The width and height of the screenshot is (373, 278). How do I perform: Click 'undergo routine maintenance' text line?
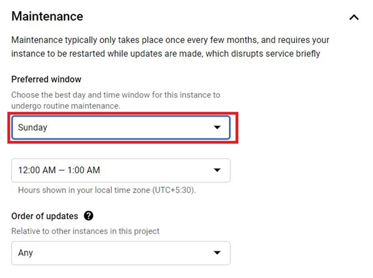[66, 106]
